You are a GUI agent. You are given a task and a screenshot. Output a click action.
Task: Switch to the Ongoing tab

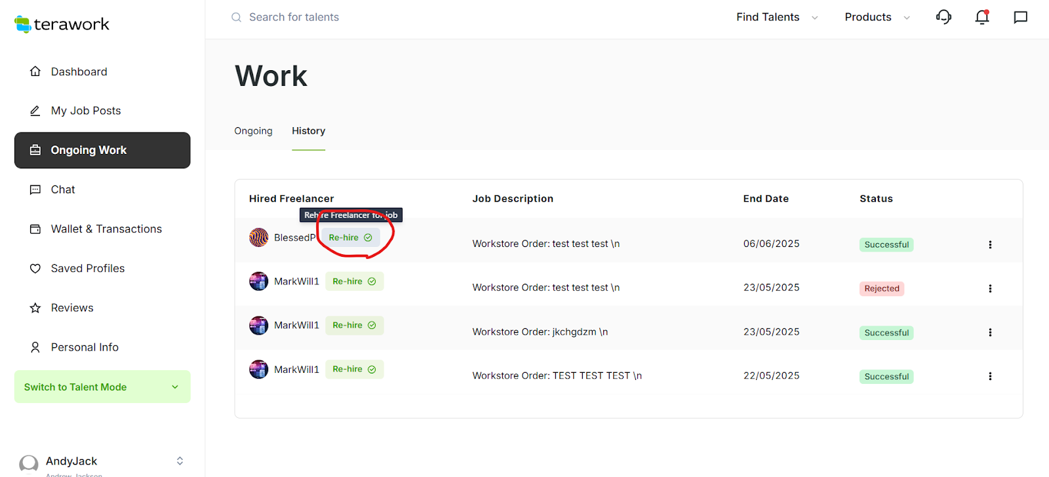[x=253, y=131]
